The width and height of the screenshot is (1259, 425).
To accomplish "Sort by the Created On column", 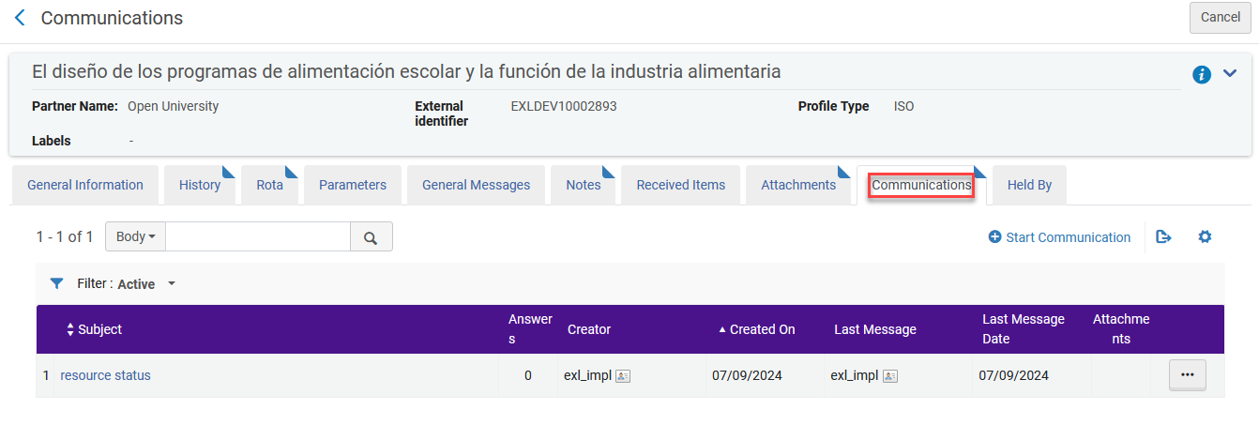I will pyautogui.click(x=756, y=329).
